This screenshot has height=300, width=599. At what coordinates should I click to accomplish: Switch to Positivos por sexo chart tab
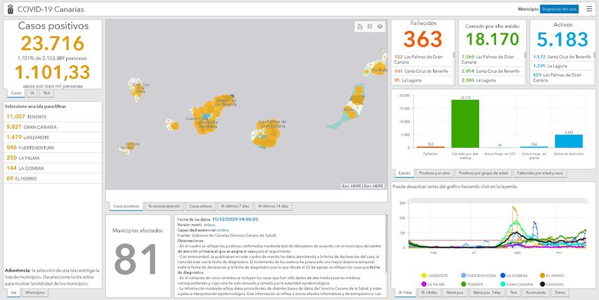pyautogui.click(x=435, y=173)
